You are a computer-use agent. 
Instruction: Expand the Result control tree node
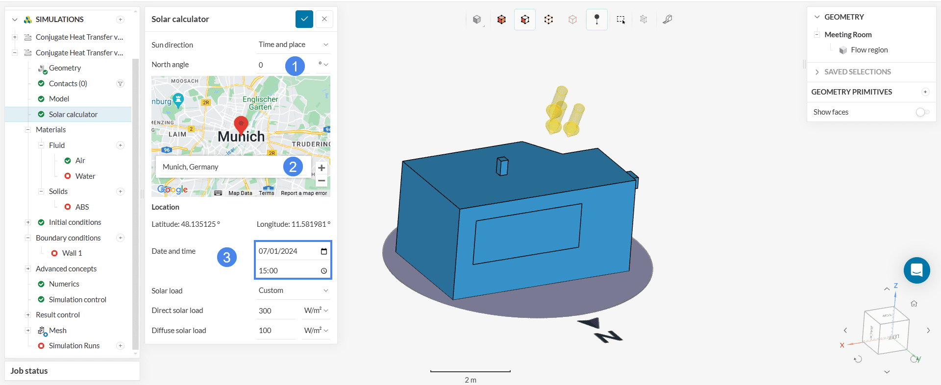[x=28, y=315]
